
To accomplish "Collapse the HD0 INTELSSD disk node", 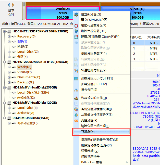I will click(x=4, y=31).
